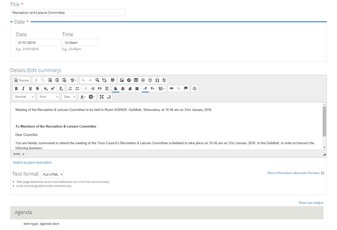This screenshot has width=337, height=230.
Task: Open the Full HTML text format dropdown
Action: tap(52, 174)
